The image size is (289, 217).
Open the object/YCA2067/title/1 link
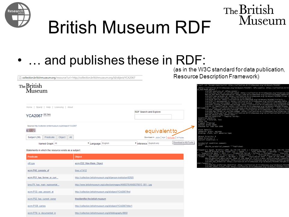click(x=104, y=206)
